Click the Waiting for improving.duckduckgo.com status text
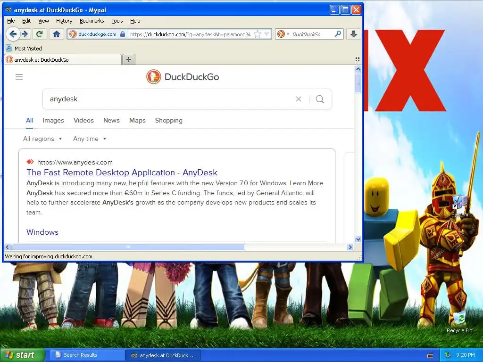This screenshot has height=362, width=483. pos(51,256)
